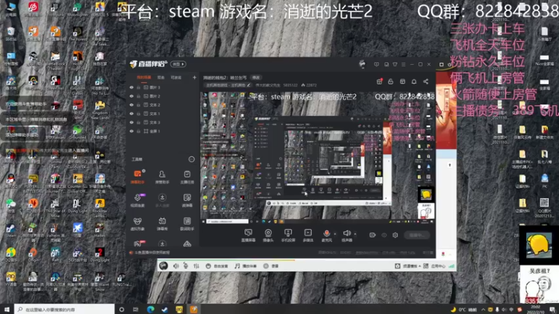Mute the 麦克风 microphone
559x314 pixels.
pos(326,234)
